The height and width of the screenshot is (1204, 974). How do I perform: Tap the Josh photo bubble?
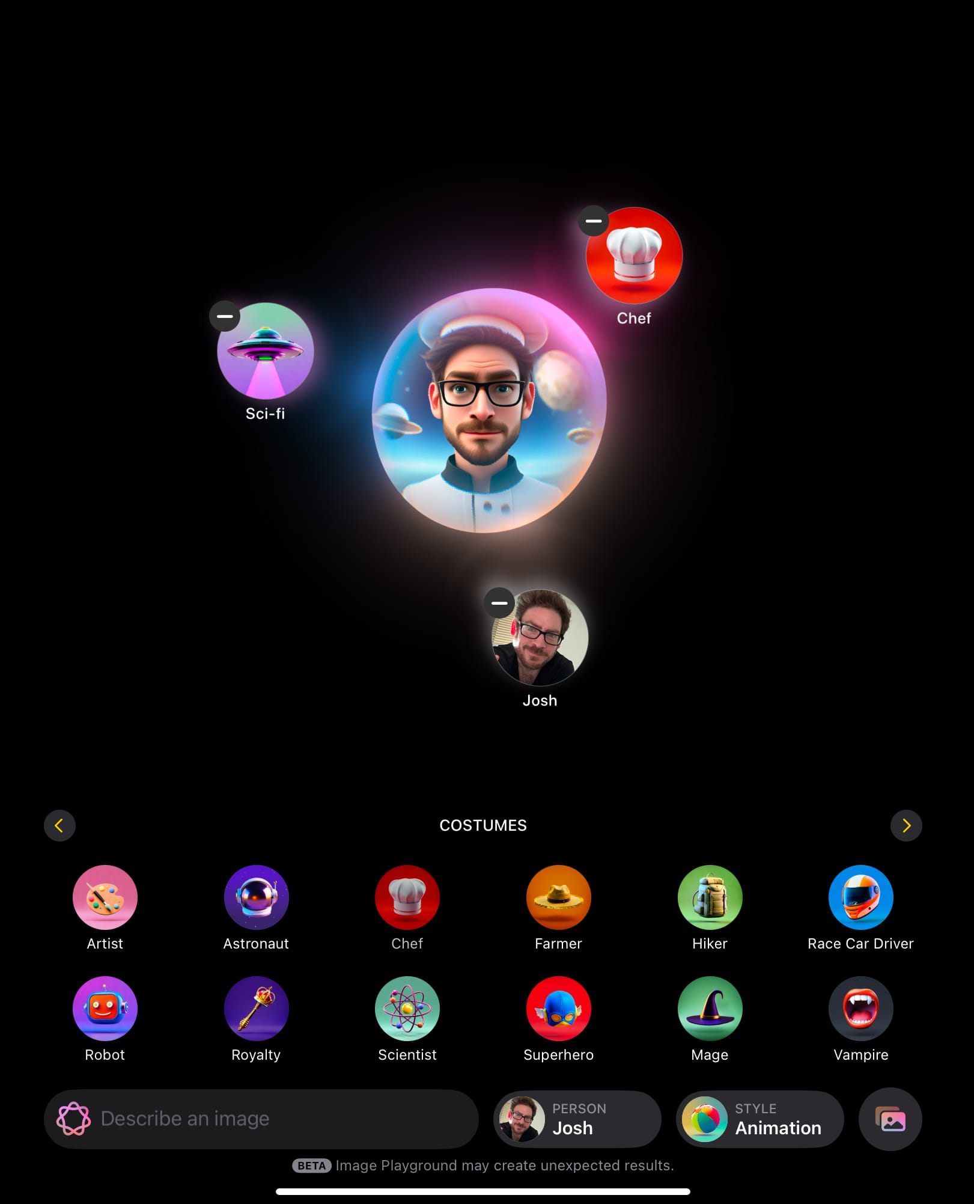[x=540, y=638]
